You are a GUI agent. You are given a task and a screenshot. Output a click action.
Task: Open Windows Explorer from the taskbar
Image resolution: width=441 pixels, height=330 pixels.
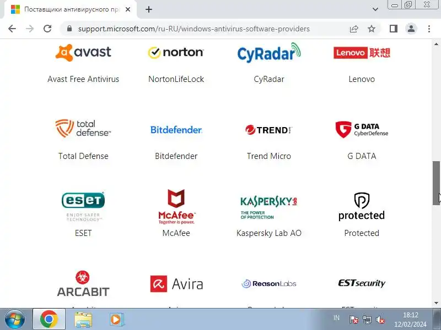(x=83, y=320)
